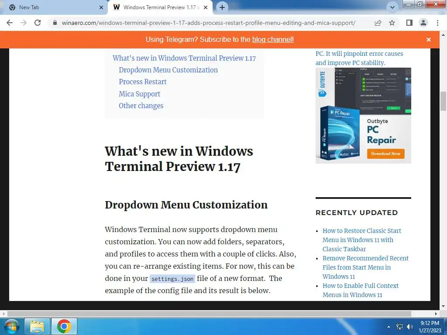The height and width of the screenshot is (335, 447).
Task: Close the Windows Terminal Preview tab
Action: (206, 7)
